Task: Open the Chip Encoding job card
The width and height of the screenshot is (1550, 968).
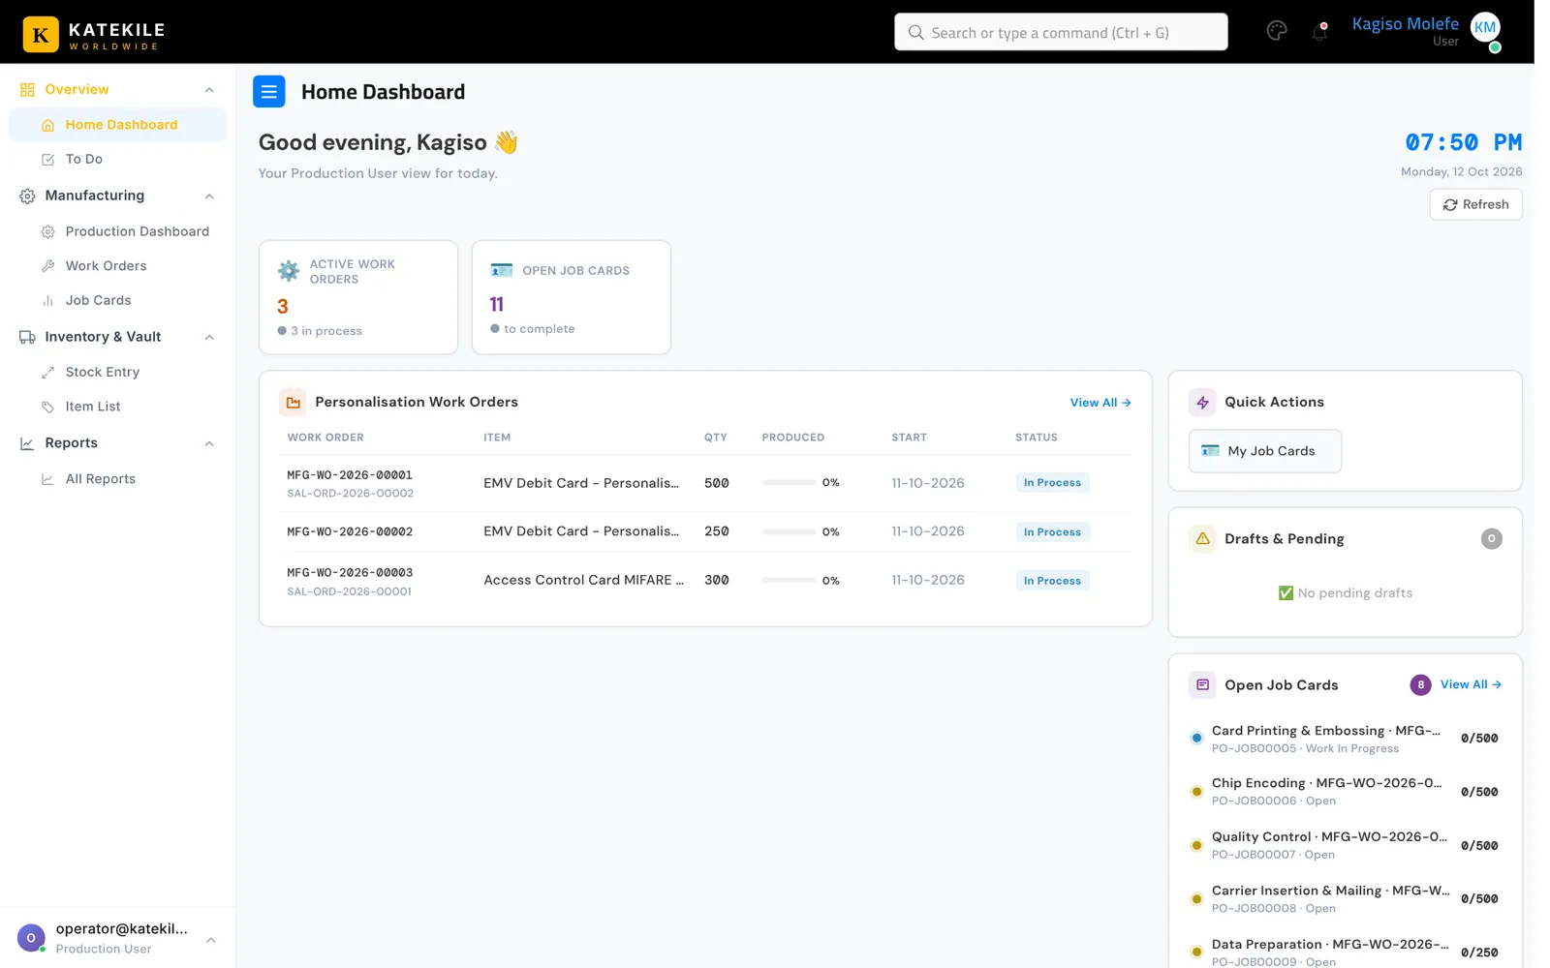Action: 1345,792
